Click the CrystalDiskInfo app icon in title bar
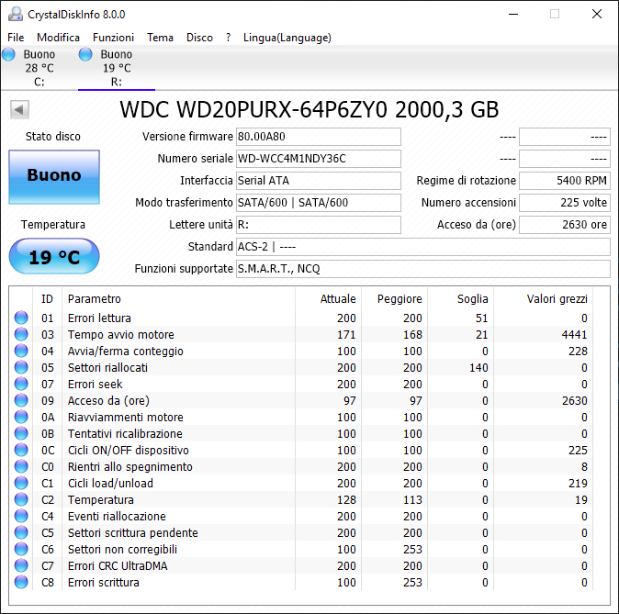The width and height of the screenshot is (619, 614). tap(16, 14)
